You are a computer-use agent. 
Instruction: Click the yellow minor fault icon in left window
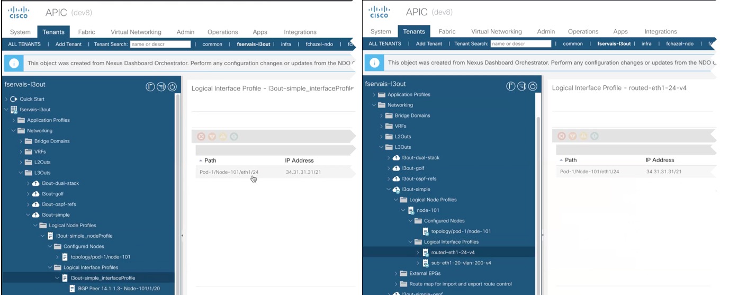click(x=223, y=137)
